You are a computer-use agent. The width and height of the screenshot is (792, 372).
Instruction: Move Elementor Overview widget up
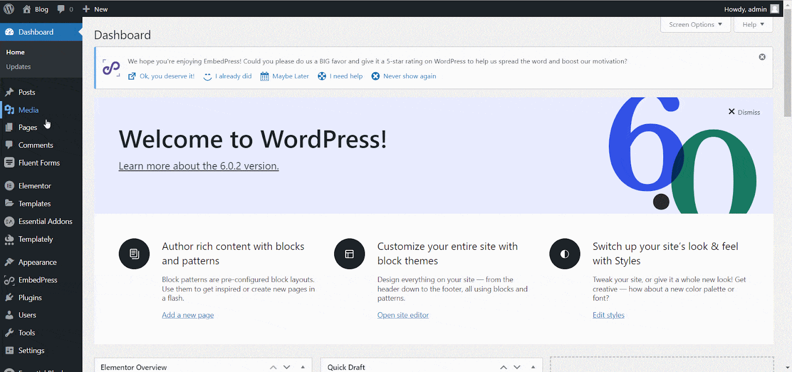coord(273,367)
